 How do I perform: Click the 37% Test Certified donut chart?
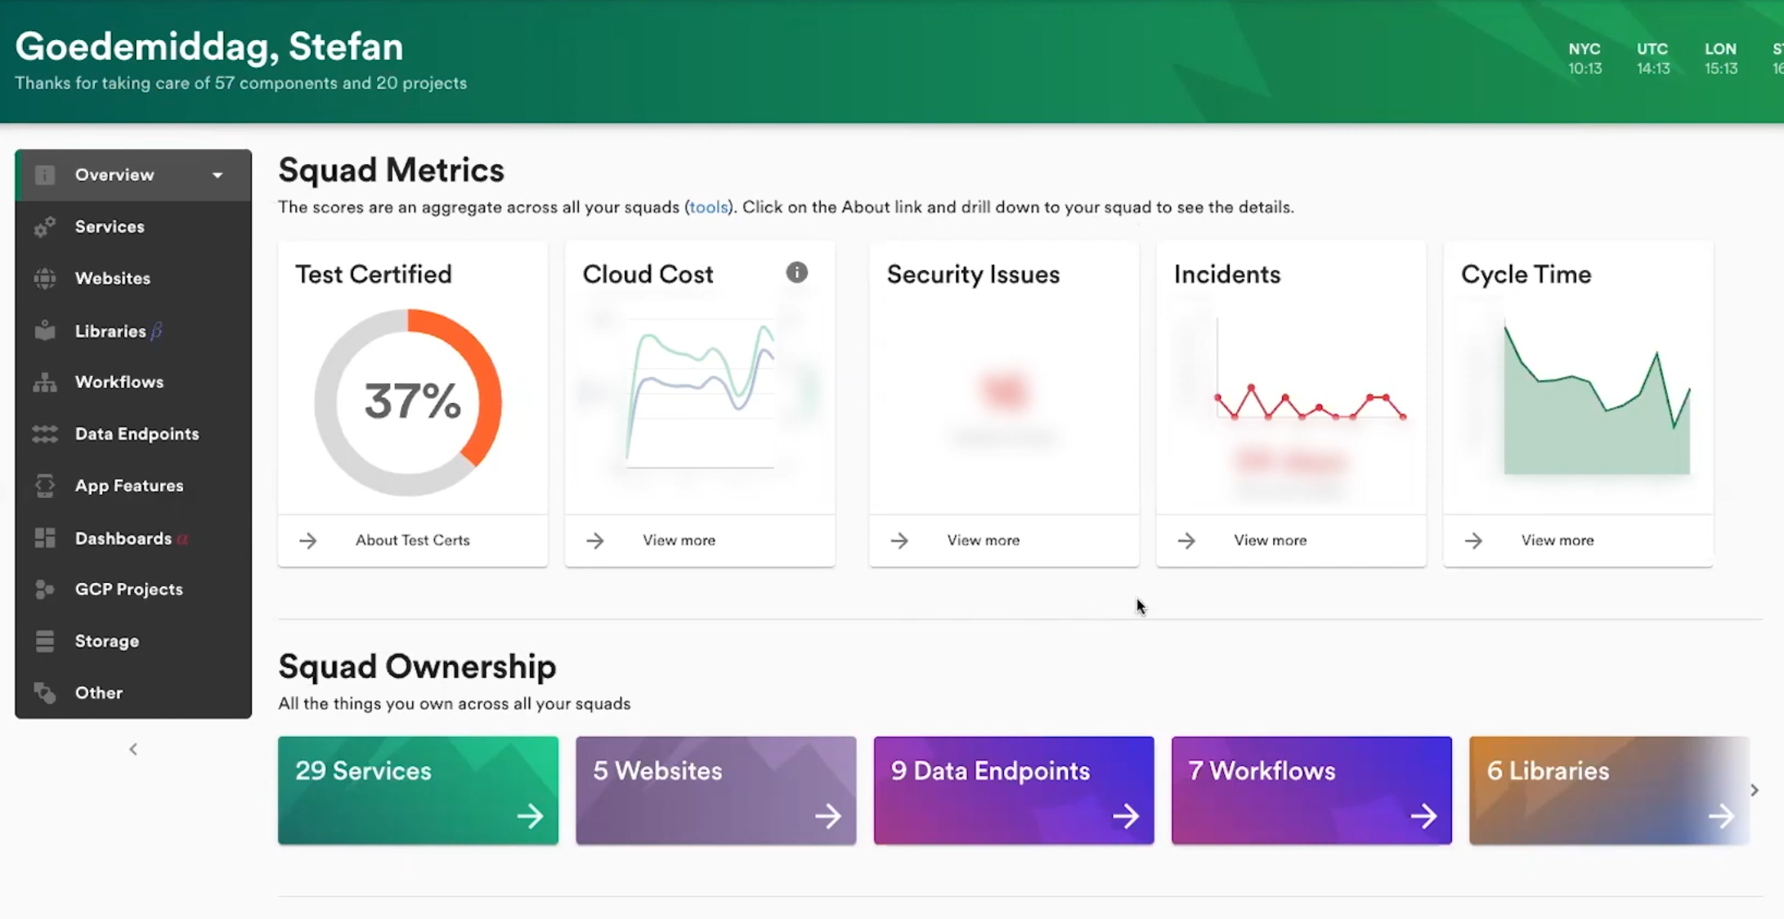[409, 401]
